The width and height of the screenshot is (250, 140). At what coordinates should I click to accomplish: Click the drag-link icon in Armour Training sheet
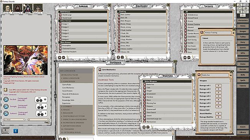coord(202,33)
